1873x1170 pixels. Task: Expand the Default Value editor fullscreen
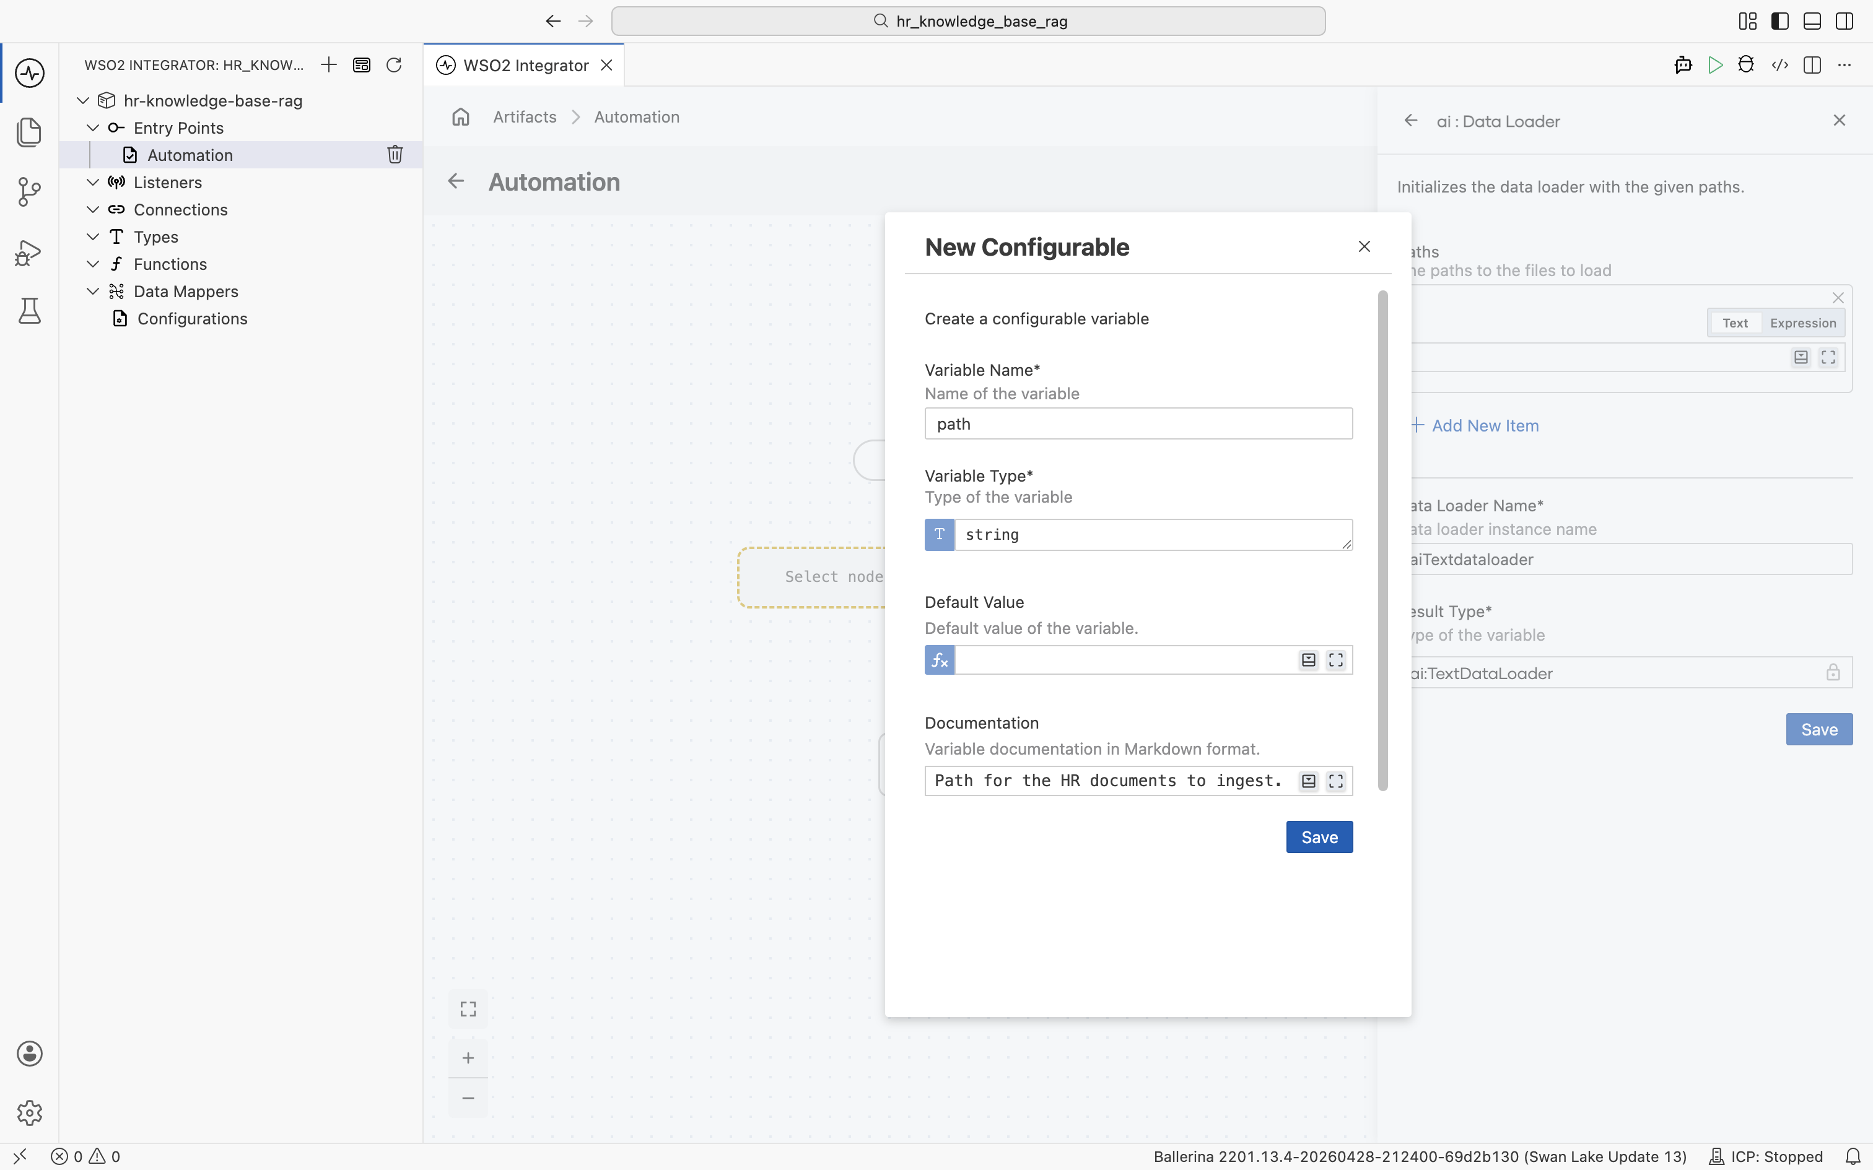click(x=1336, y=660)
